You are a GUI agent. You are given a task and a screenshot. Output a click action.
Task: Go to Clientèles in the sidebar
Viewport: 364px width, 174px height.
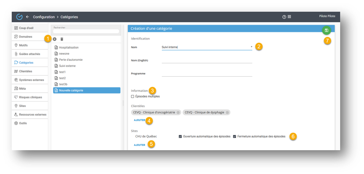pyautogui.click(x=25, y=71)
